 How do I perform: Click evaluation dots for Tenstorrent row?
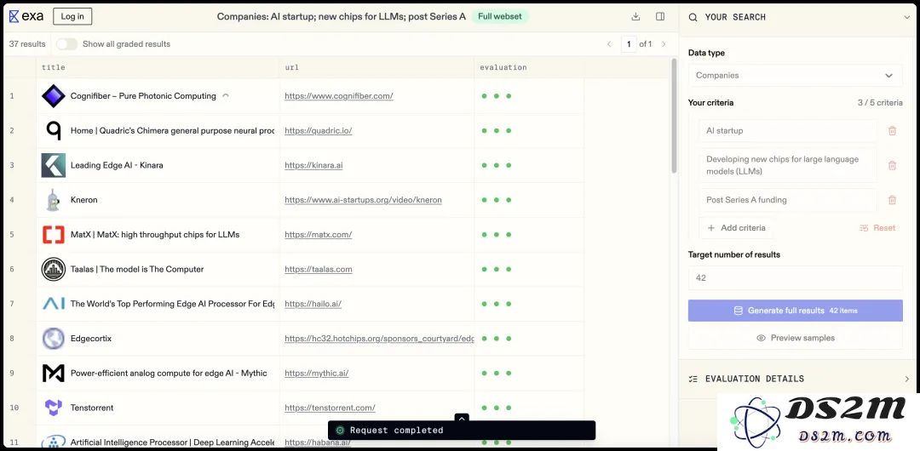click(497, 408)
